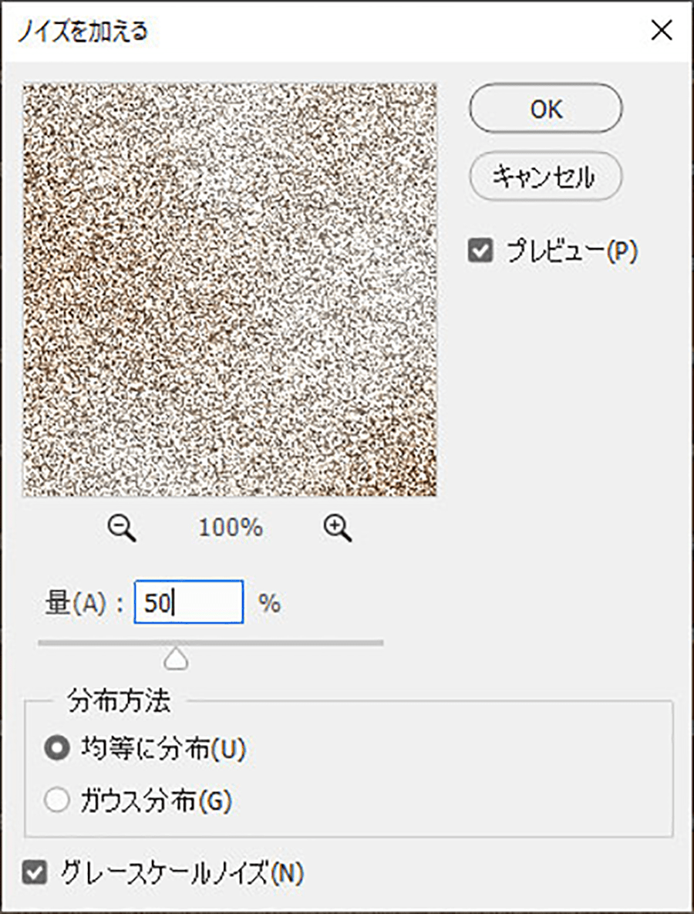The width and height of the screenshot is (694, 914).
Task: Toggle the プレビュー(P) checkbox
Action: (480, 252)
